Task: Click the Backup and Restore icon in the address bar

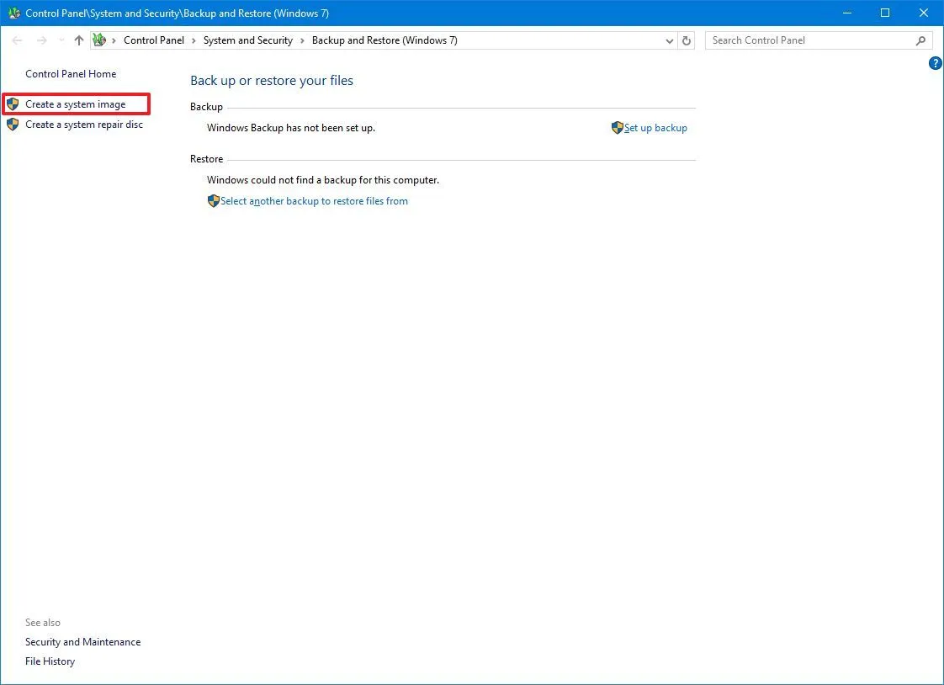Action: pyautogui.click(x=99, y=40)
